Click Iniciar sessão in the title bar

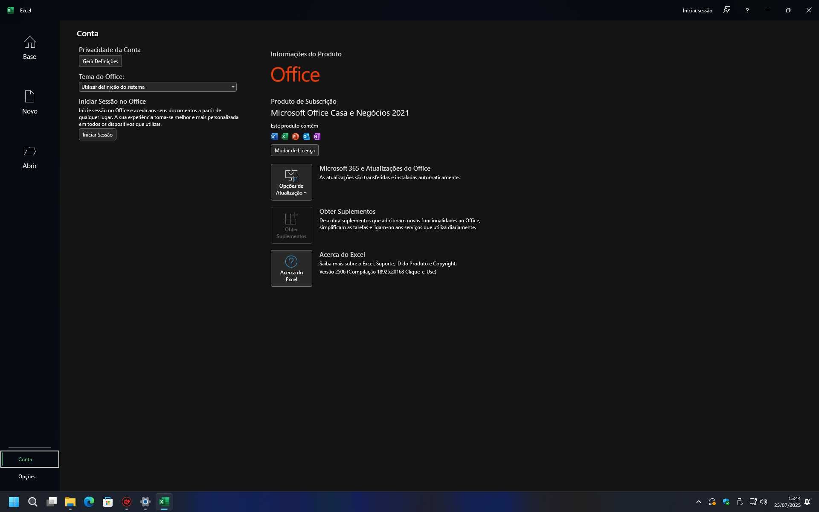click(697, 11)
